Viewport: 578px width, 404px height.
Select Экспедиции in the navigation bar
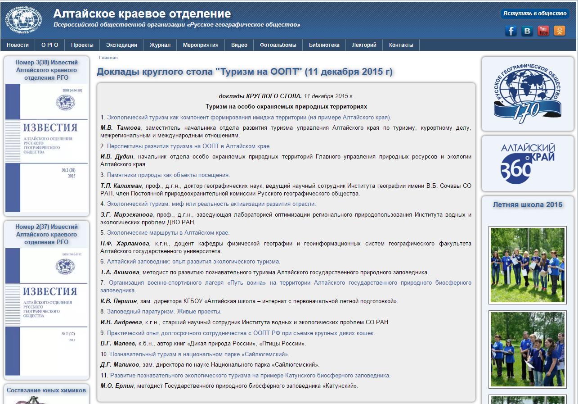[121, 45]
